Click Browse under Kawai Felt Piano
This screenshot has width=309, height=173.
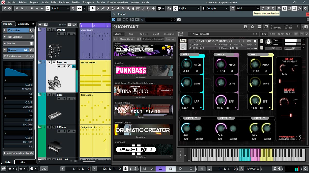point(141,117)
